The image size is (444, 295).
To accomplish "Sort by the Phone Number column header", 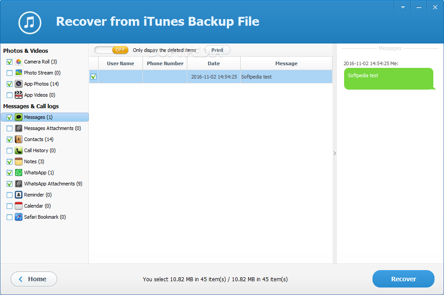I will pyautogui.click(x=165, y=63).
